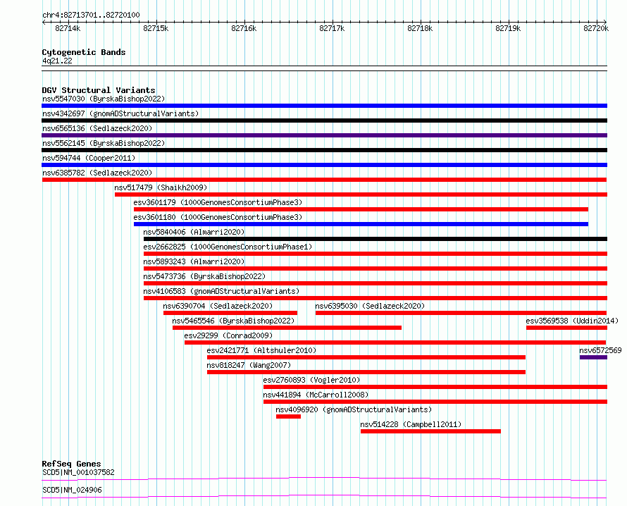Open esv2760893 (Vogler2010) variant label
The width and height of the screenshot is (627, 506).
(311, 380)
